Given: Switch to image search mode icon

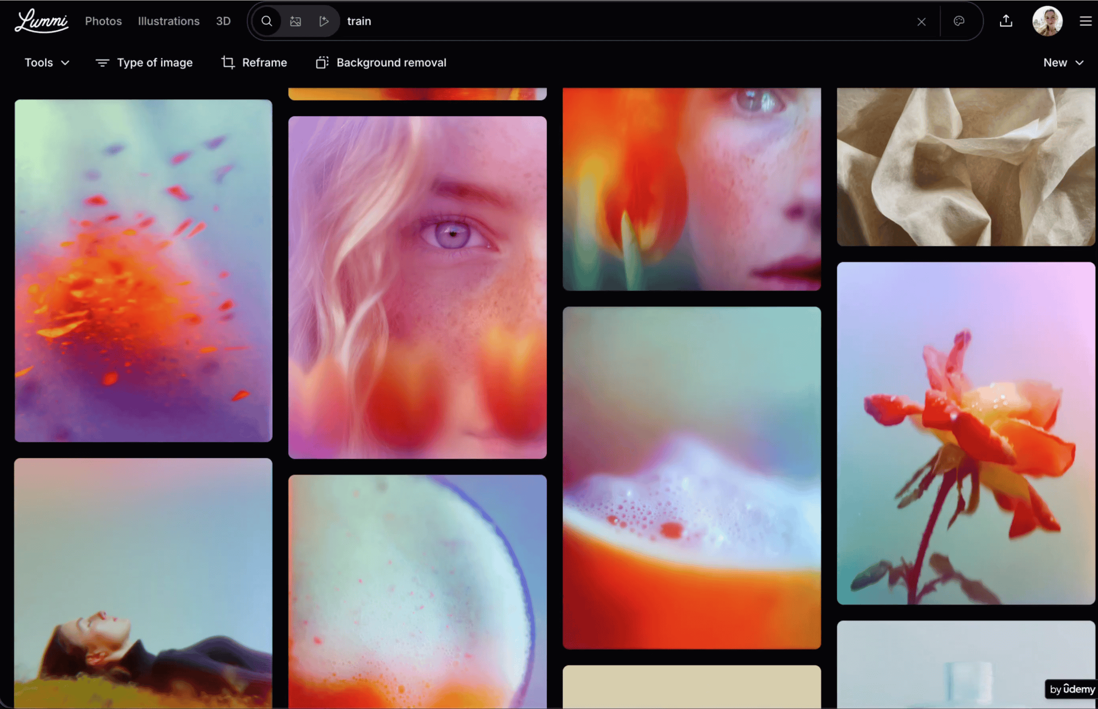Looking at the screenshot, I should click(x=295, y=21).
